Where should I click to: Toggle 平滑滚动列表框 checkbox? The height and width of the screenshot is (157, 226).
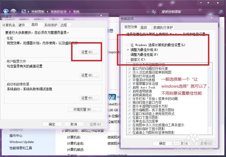[129, 80]
